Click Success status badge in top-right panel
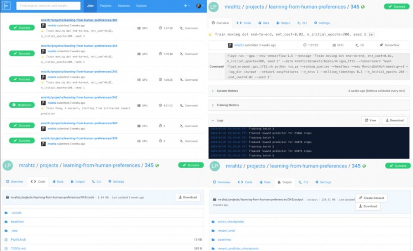 click(x=396, y=7)
